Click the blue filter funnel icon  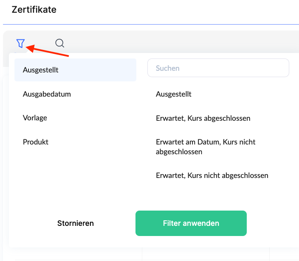pyautogui.click(x=20, y=43)
